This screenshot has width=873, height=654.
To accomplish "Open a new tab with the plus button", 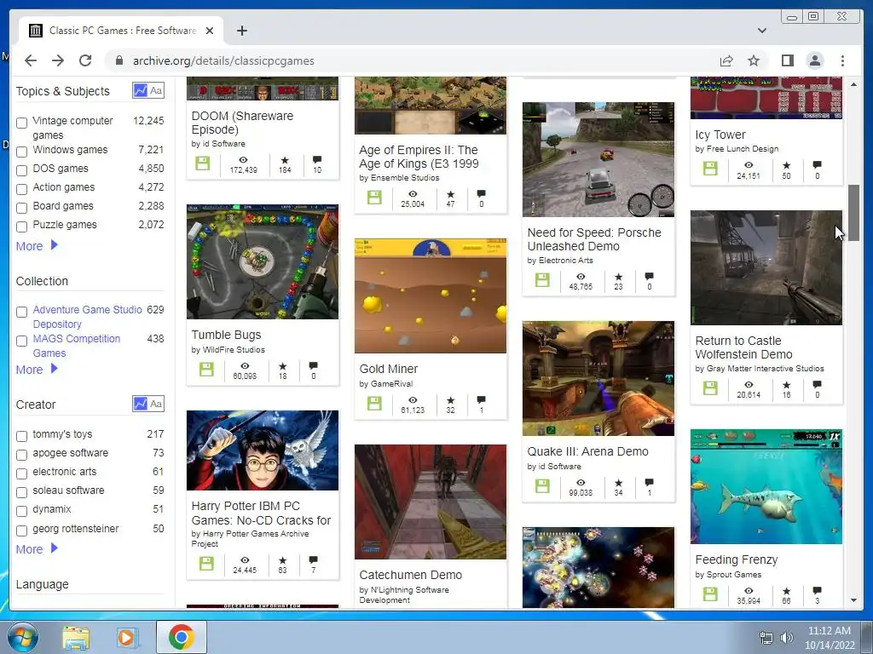I will [x=241, y=31].
